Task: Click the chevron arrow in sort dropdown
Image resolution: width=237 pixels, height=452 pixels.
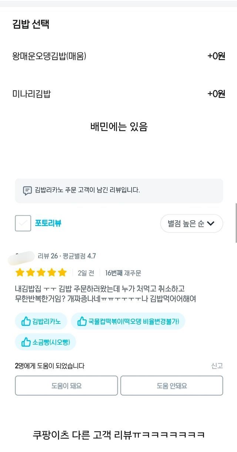Action: click(x=211, y=224)
